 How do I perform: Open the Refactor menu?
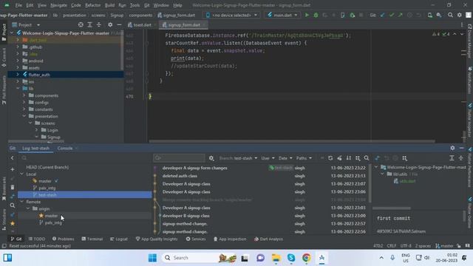(93, 5)
